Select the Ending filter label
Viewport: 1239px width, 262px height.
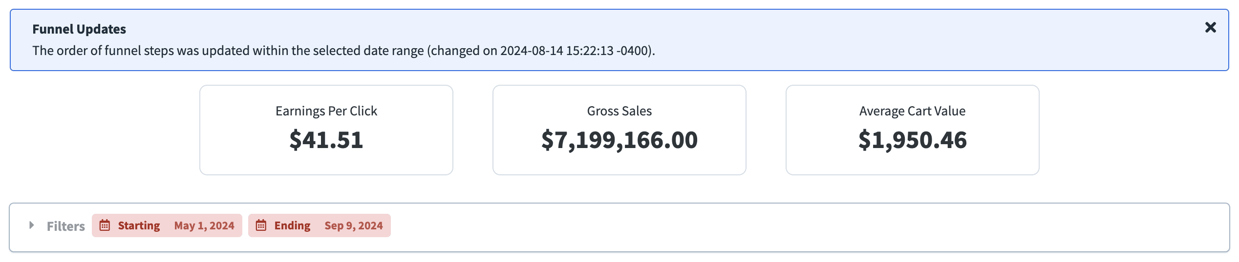tap(292, 225)
